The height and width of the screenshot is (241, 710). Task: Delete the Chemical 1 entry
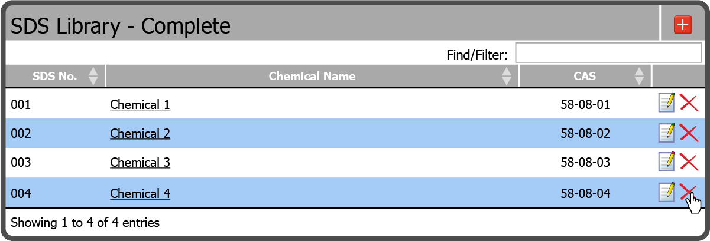[x=689, y=103]
